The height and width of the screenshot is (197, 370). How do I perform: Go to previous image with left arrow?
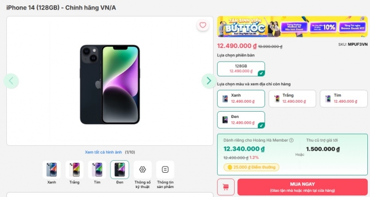point(11,81)
